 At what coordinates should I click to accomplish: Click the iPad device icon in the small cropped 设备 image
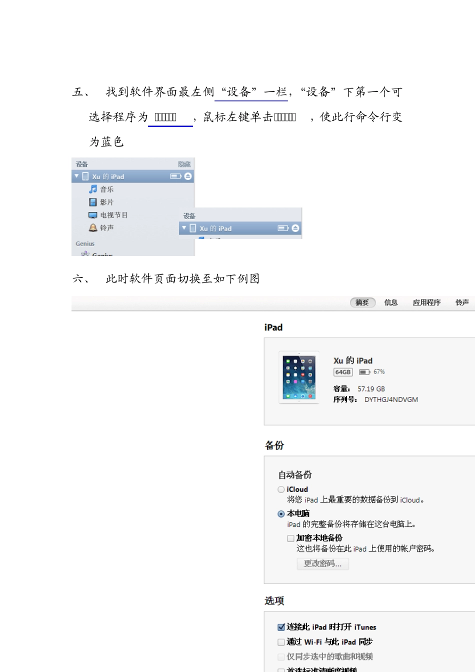(193, 228)
